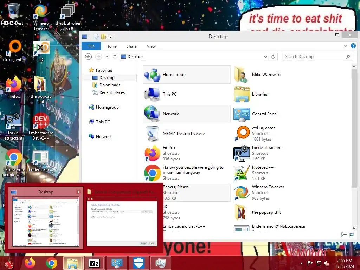The width and height of the screenshot is (360, 270).
Task: Switch to the large icons view layout
Action: point(352,234)
